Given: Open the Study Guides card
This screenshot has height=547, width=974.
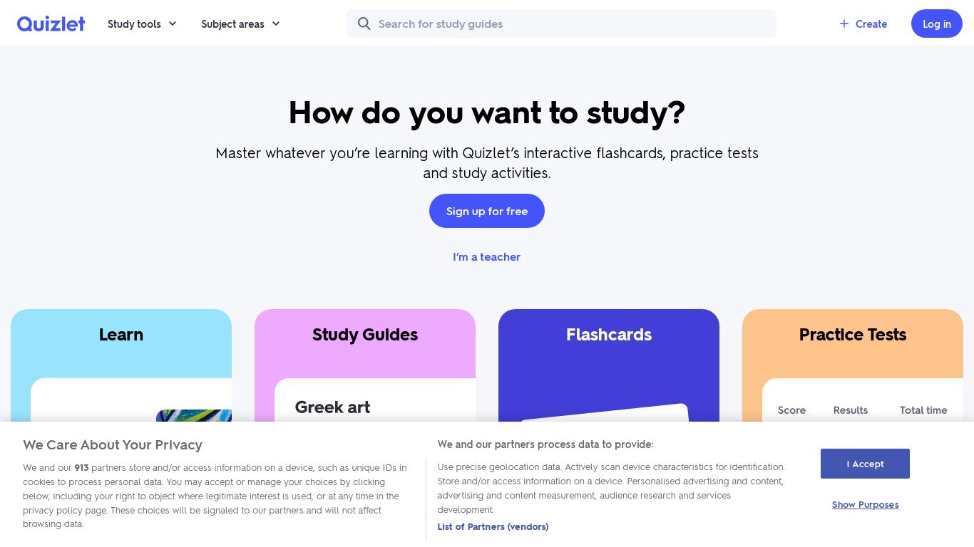Looking at the screenshot, I should [x=365, y=335].
